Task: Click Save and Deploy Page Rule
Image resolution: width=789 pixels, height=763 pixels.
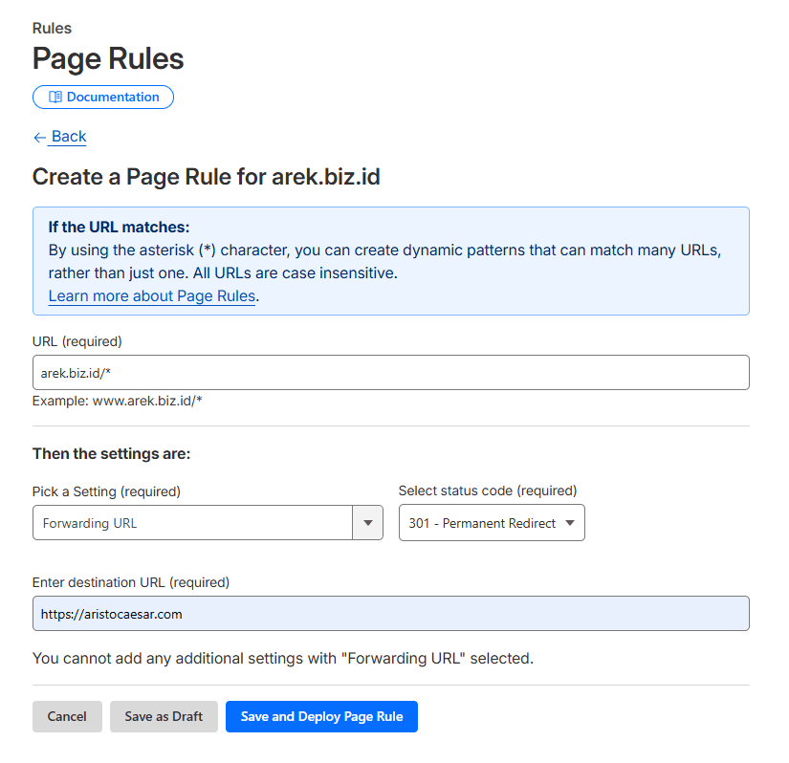Action: click(x=321, y=716)
